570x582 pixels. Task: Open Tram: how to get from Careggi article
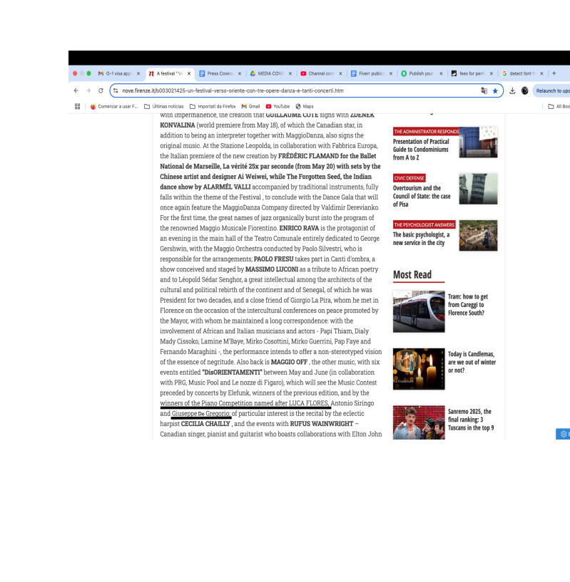coord(468,305)
